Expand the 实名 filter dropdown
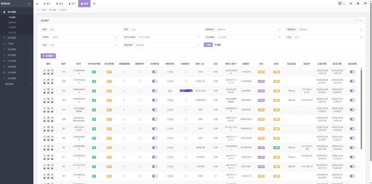The width and height of the screenshot is (372, 184). [x=327, y=37]
